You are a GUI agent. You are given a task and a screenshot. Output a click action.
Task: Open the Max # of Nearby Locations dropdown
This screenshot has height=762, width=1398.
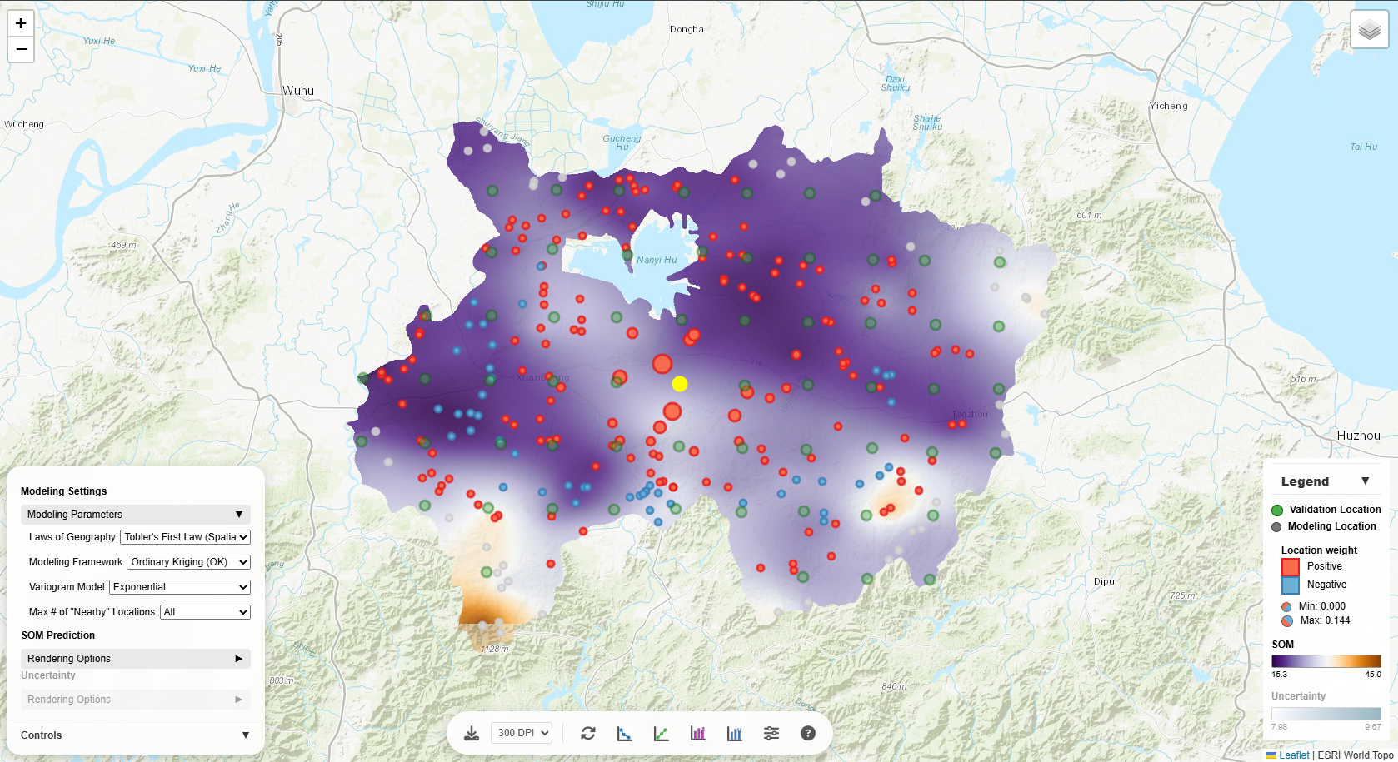[x=205, y=612]
